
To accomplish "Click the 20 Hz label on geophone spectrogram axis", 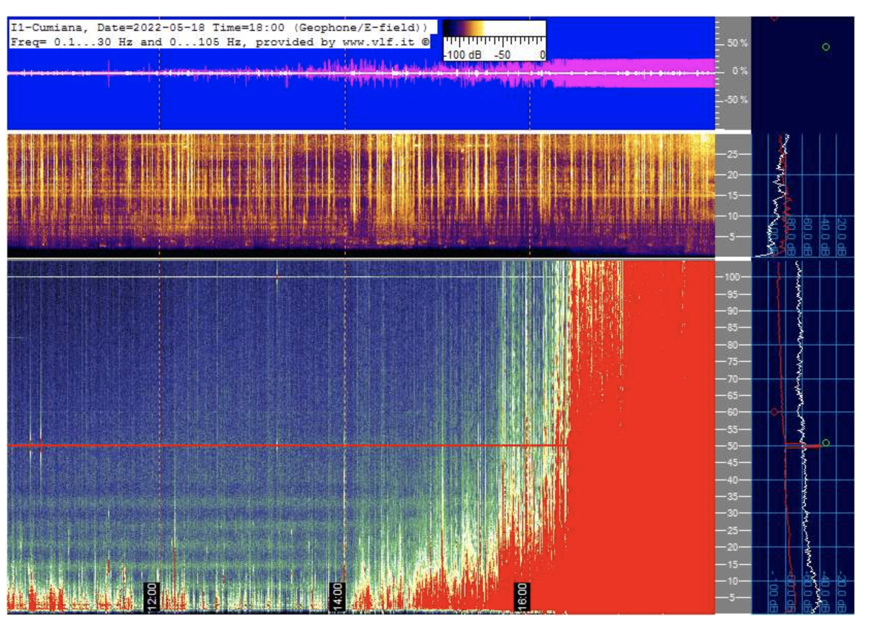I will [733, 175].
